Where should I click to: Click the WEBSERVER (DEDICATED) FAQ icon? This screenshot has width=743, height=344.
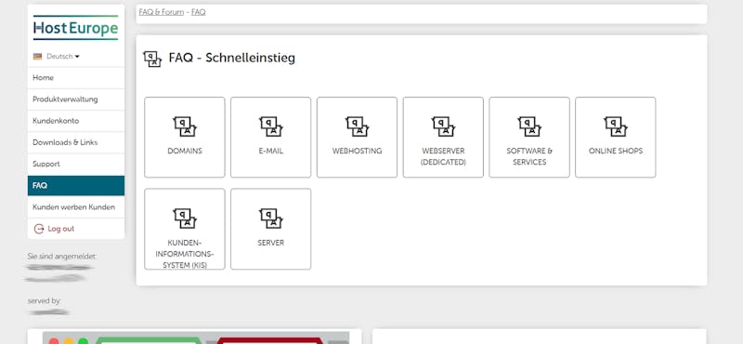point(443,126)
